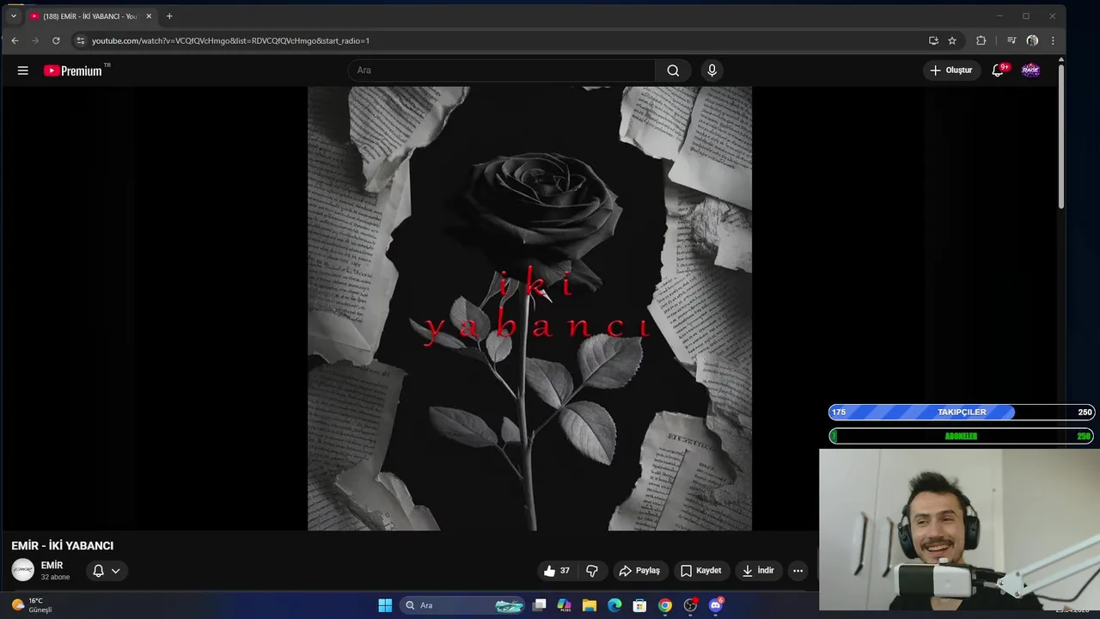1100x619 pixels.
Task: Open File Explorer from taskbar
Action: click(x=590, y=605)
